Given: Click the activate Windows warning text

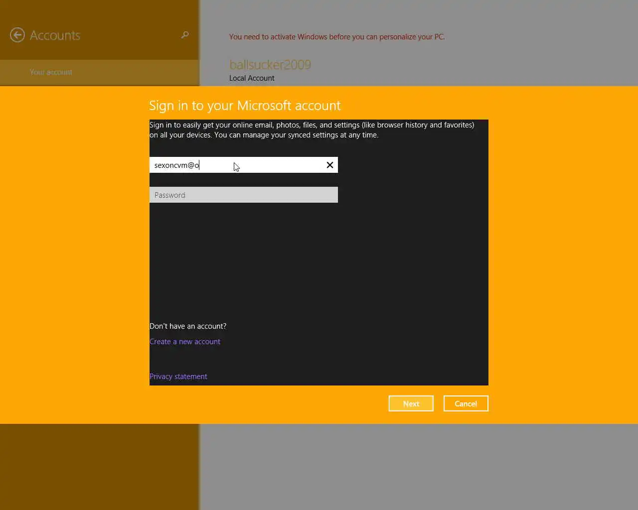Looking at the screenshot, I should (337, 37).
